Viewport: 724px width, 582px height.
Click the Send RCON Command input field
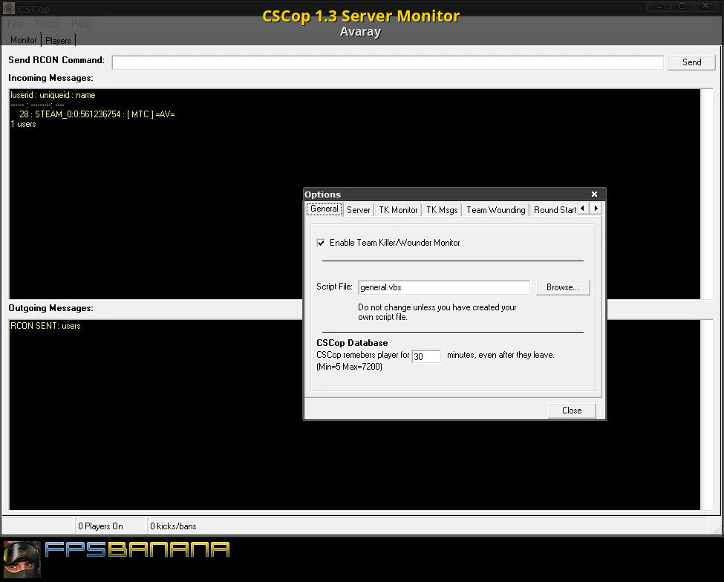pyautogui.click(x=387, y=62)
